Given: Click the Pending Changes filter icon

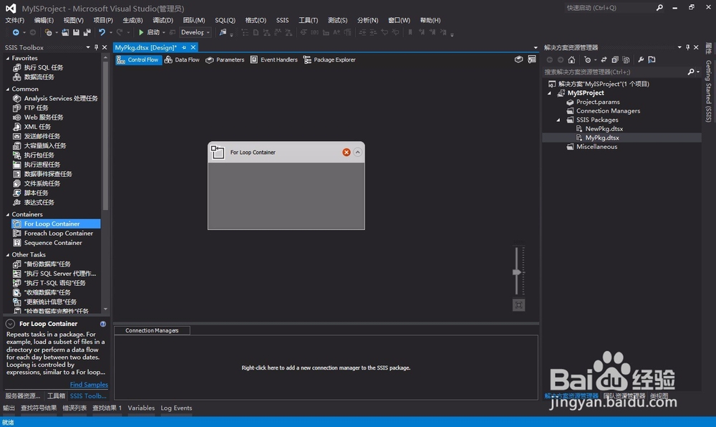Looking at the screenshot, I should pos(588,60).
